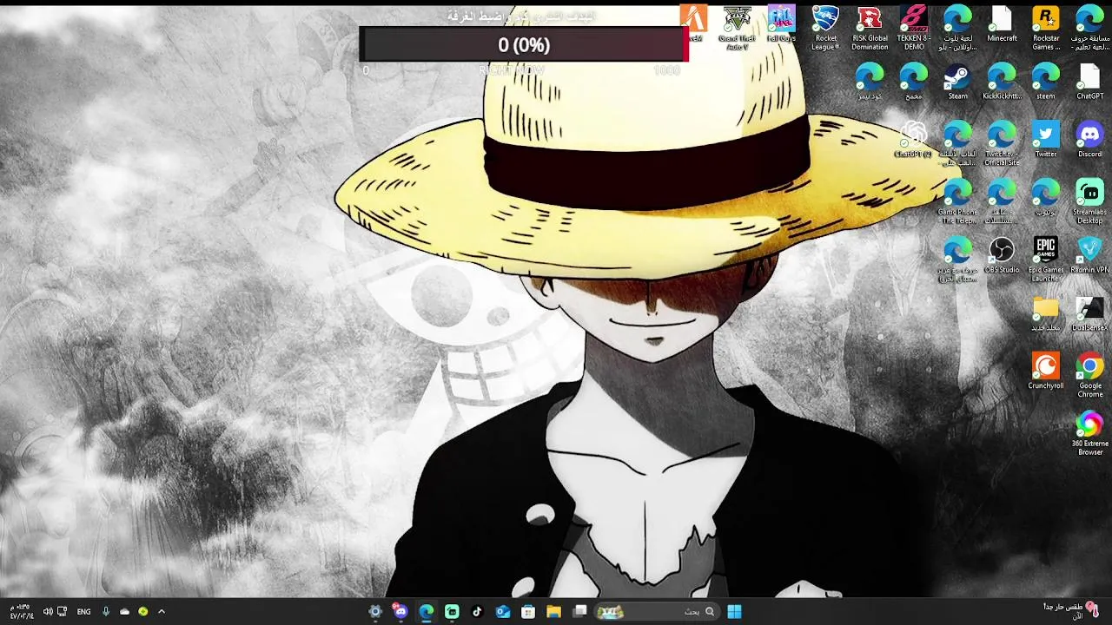Open Settings gear in the taskbar

[374, 611]
